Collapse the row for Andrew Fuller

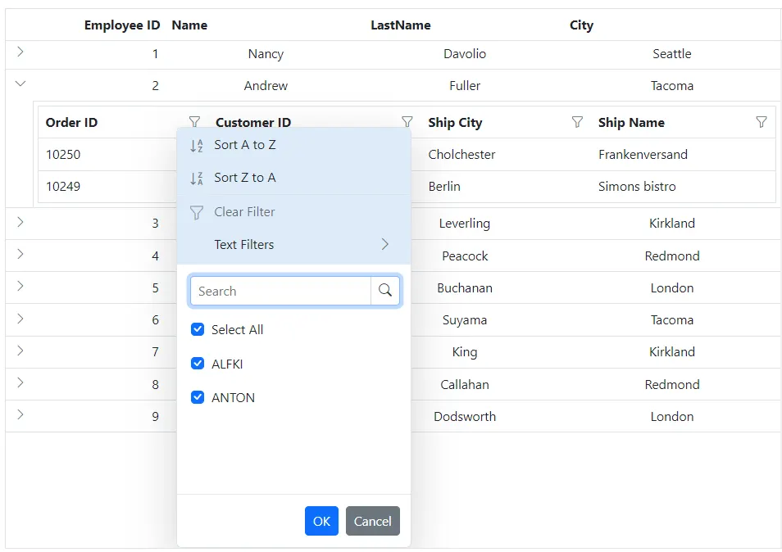coord(19,83)
